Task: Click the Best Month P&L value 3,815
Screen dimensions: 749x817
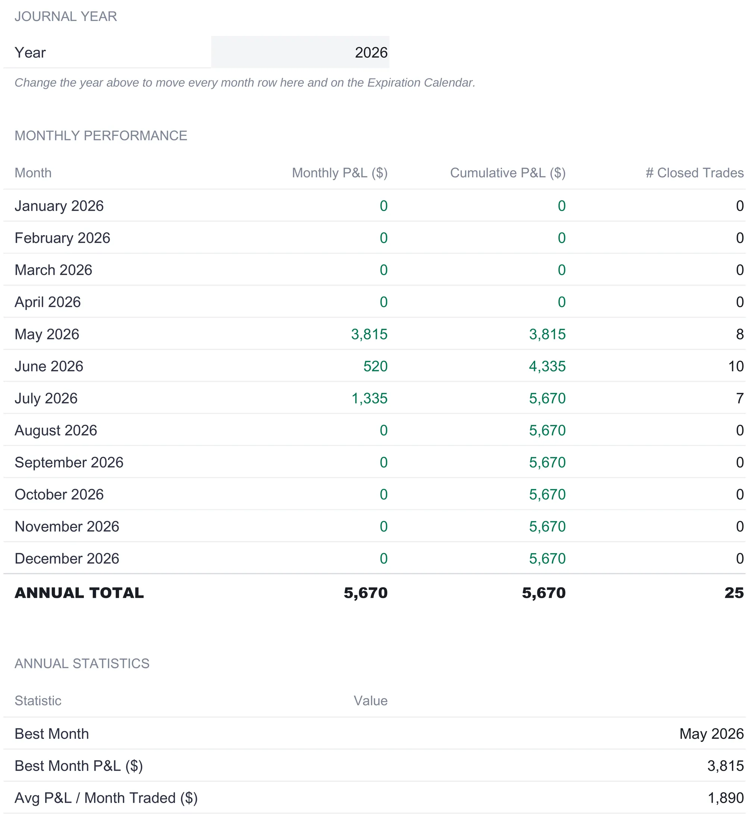Action: (x=725, y=766)
